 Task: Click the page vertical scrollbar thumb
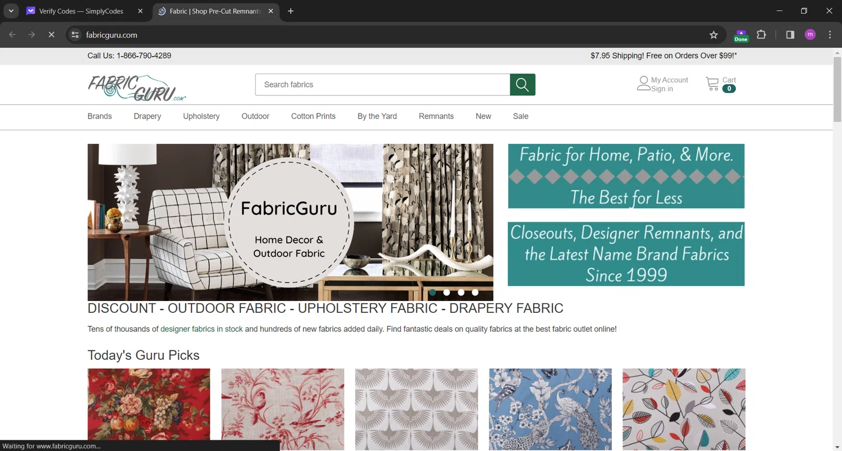[x=837, y=90]
